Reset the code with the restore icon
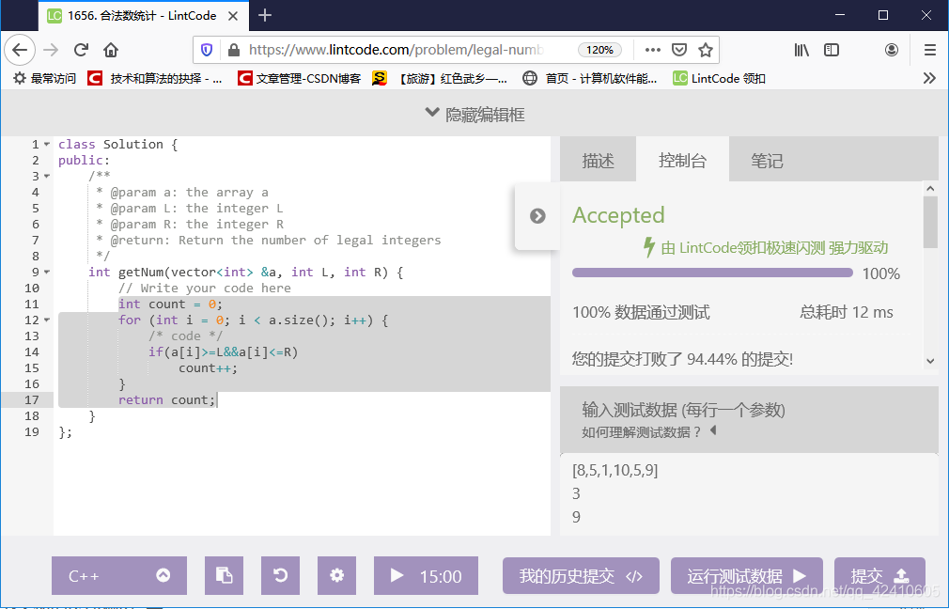Image resolution: width=949 pixels, height=609 pixels. coord(280,575)
